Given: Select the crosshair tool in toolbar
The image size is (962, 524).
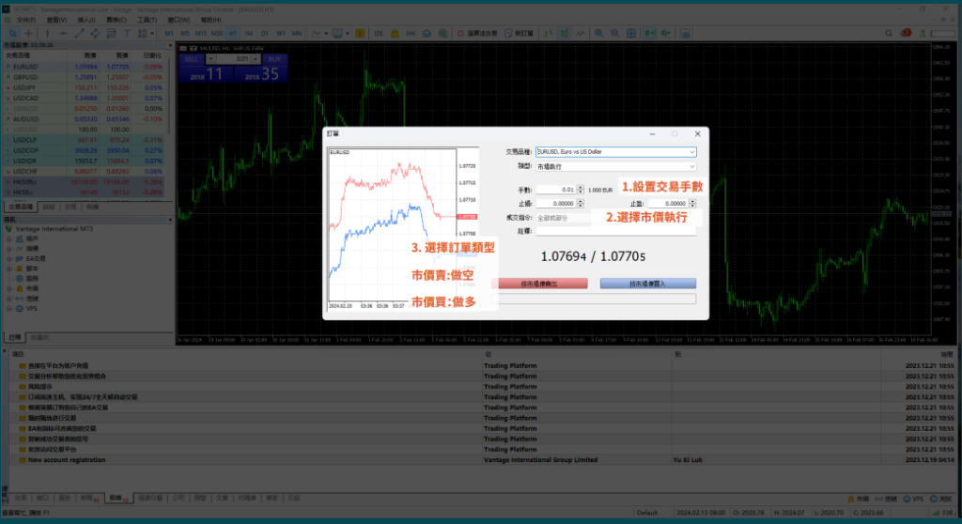Looking at the screenshot, I should point(28,34).
